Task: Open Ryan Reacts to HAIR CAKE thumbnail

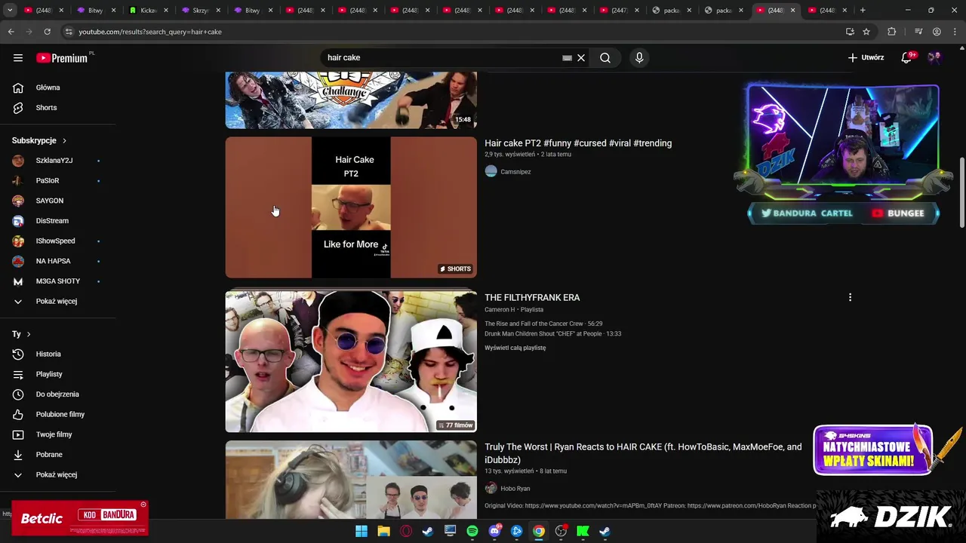Action: 351,480
